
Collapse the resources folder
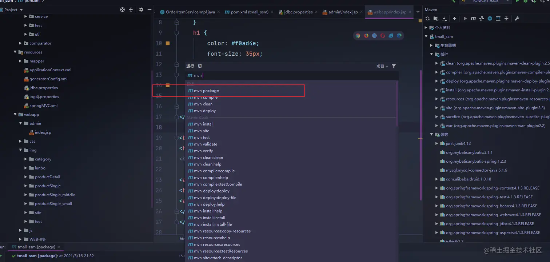pos(15,52)
